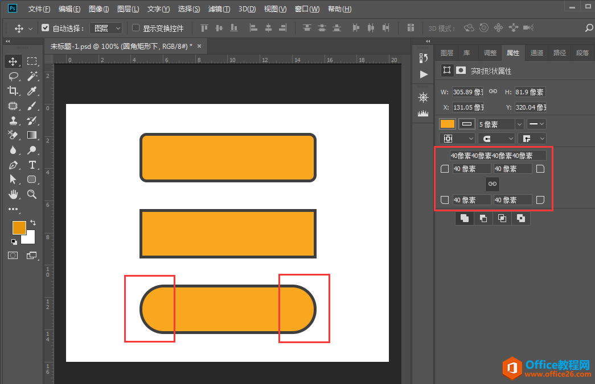The image size is (595, 384).
Task: Switch to the 路径 (Paths) panel tab
Action: click(559, 53)
